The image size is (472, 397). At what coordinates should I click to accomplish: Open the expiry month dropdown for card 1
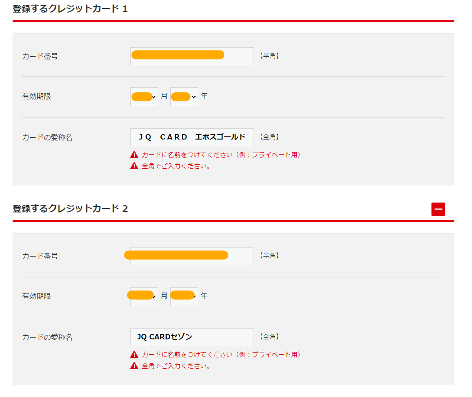144,97
